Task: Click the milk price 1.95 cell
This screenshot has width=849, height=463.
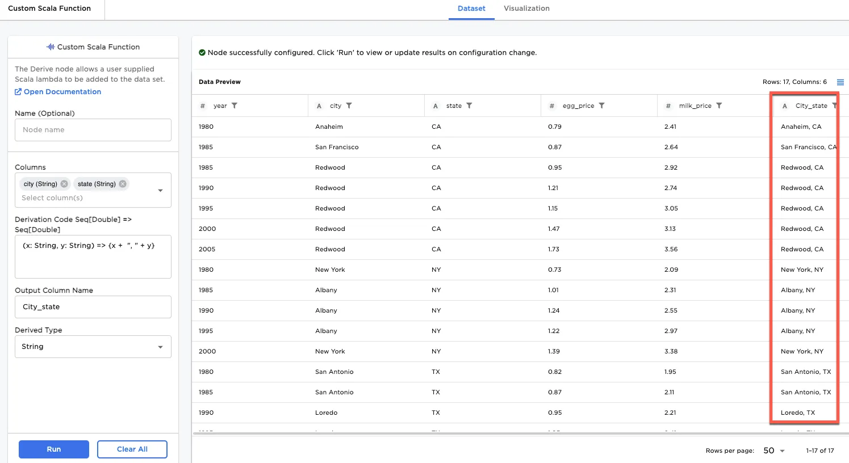Action: [x=670, y=372]
